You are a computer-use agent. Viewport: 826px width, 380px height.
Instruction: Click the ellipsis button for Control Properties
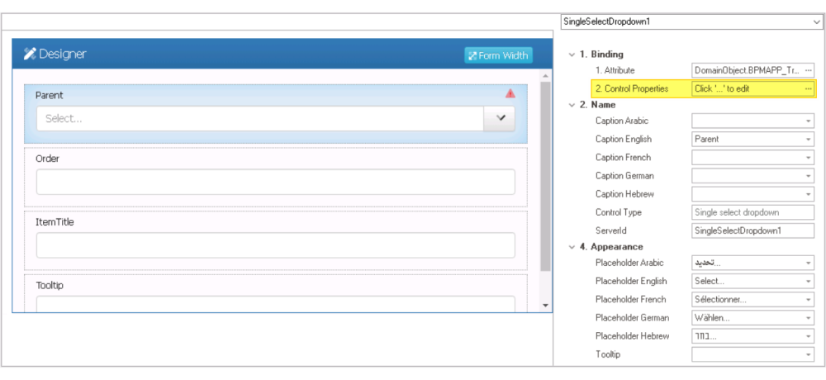[x=809, y=89]
